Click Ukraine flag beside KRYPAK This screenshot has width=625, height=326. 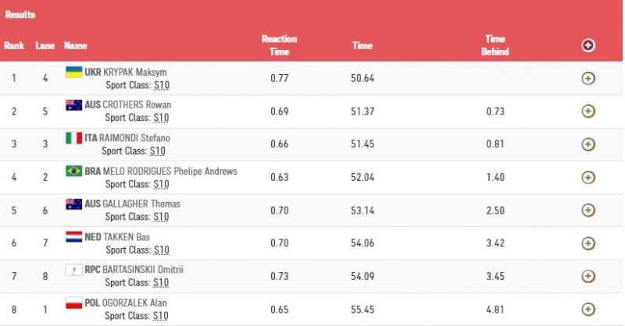[x=73, y=72]
